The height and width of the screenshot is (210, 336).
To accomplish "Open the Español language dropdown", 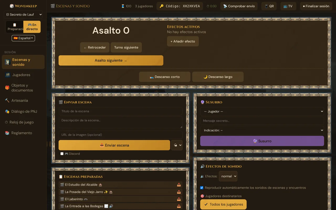I will click(x=23, y=38).
